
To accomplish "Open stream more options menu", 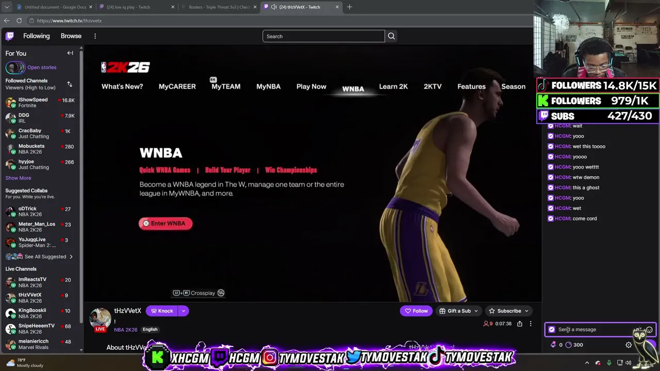I will point(531,324).
